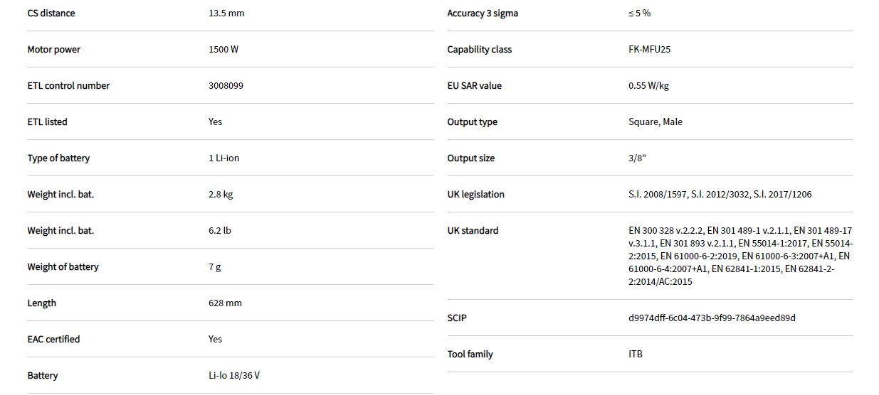Select the 3/8" output size value
879x395 pixels.
(x=637, y=158)
